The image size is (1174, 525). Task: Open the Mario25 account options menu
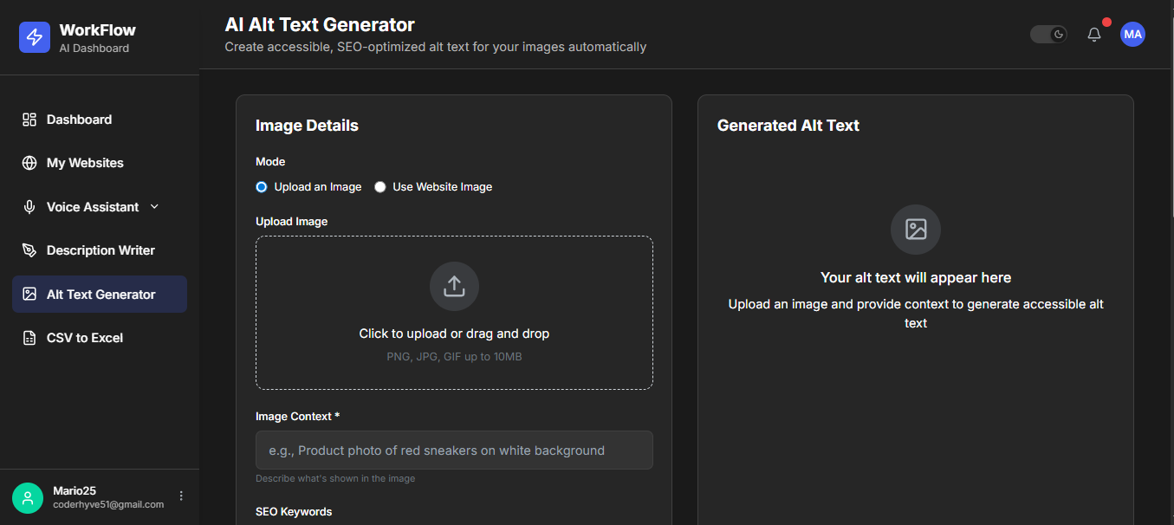tap(181, 496)
